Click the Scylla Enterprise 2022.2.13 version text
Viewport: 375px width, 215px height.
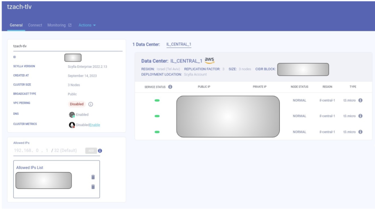[87, 67]
